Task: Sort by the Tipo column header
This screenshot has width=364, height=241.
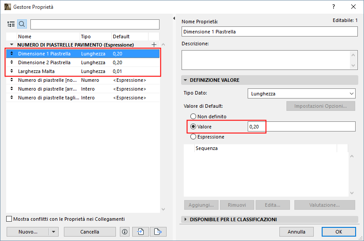Action: [96, 37]
